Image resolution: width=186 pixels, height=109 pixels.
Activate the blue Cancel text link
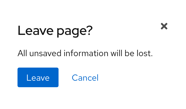[85, 78]
